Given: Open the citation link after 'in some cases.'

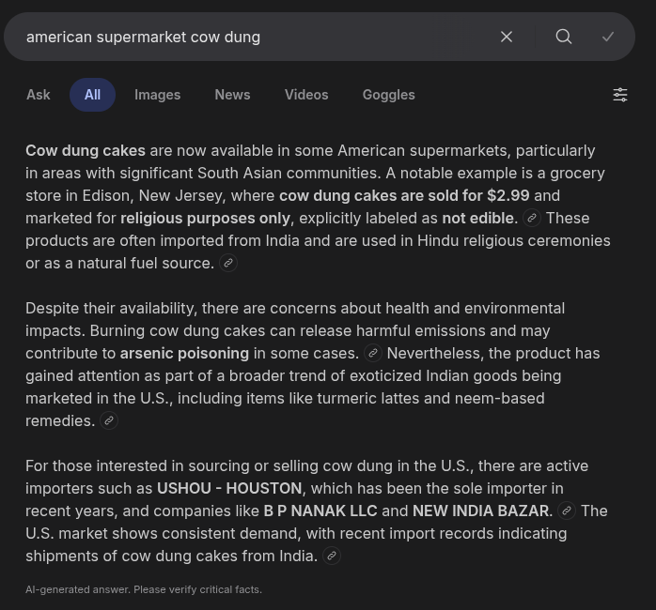Looking at the screenshot, I should click(373, 353).
